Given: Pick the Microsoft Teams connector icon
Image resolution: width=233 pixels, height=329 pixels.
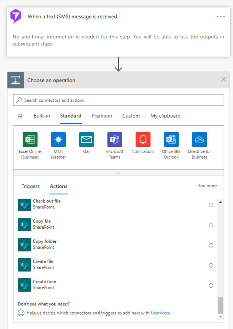Looking at the screenshot, I should 115,139.
